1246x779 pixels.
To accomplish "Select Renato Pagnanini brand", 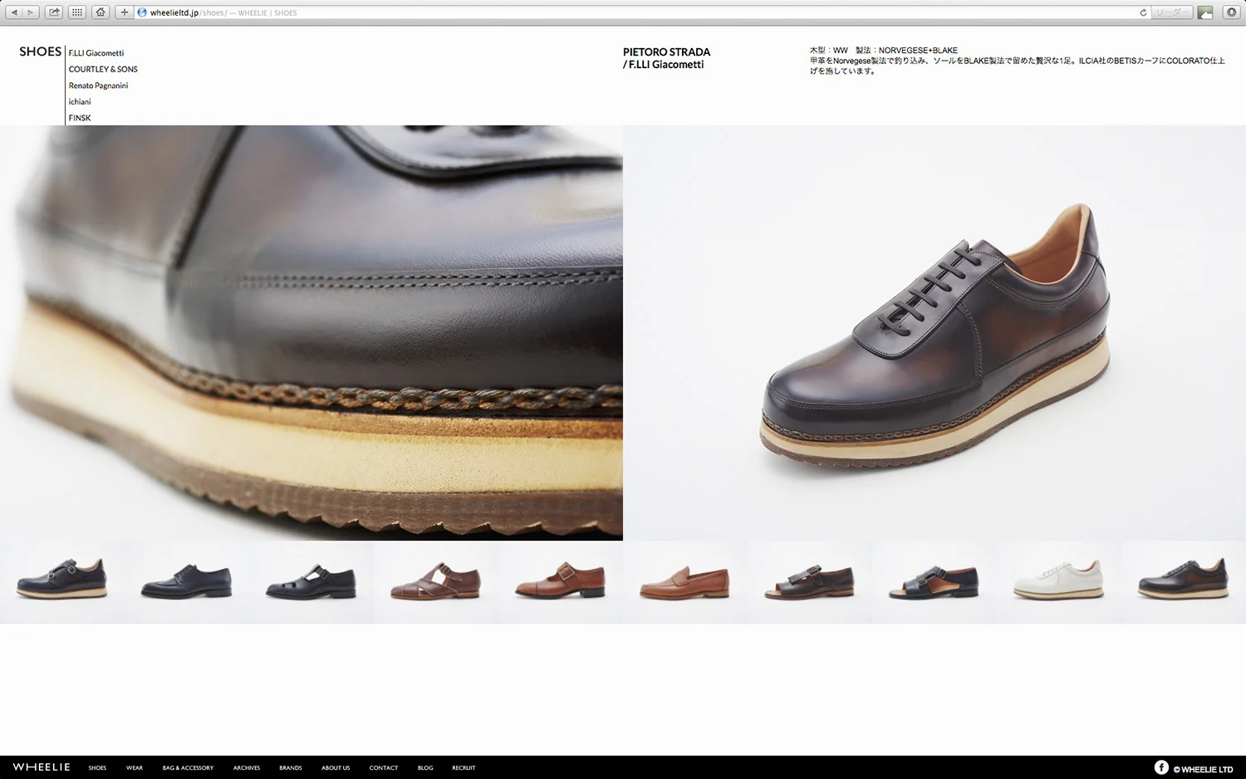I will (x=98, y=86).
